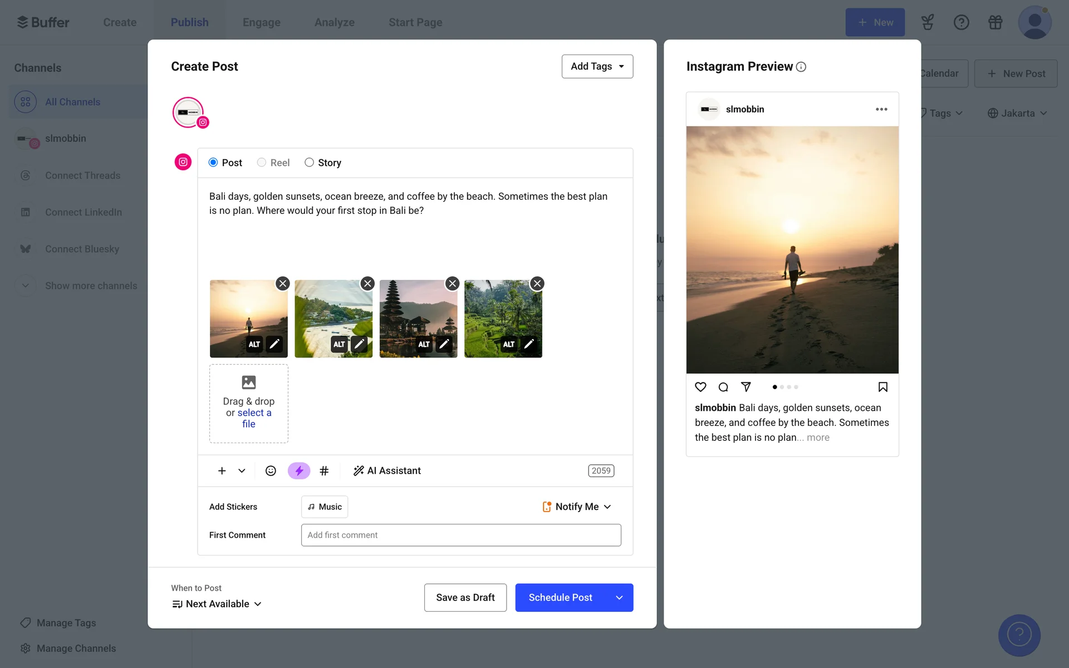This screenshot has width=1069, height=668.
Task: Open the emoji picker icon
Action: (x=271, y=471)
